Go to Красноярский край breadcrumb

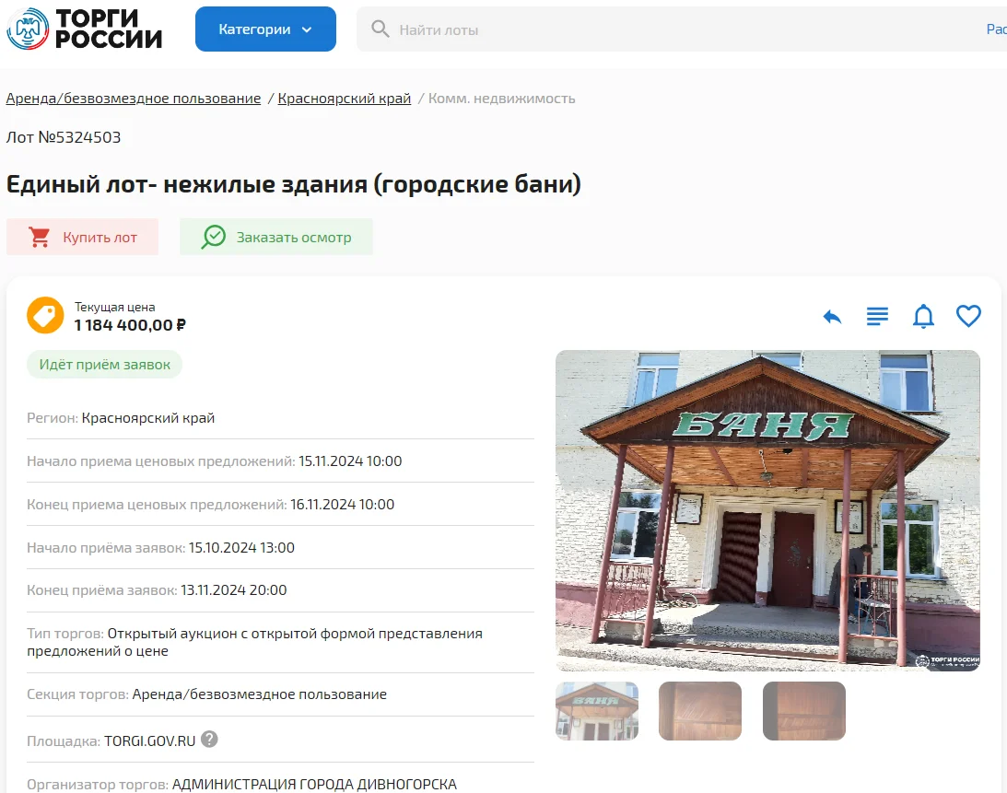coord(345,99)
